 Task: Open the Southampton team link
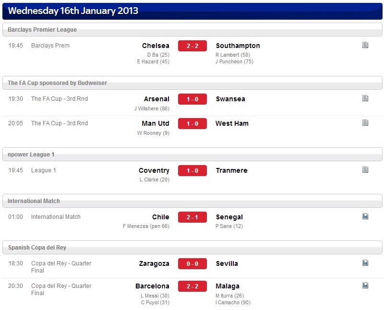pos(238,46)
